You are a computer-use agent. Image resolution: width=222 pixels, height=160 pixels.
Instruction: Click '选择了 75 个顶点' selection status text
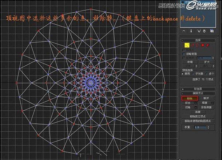[203, 79]
